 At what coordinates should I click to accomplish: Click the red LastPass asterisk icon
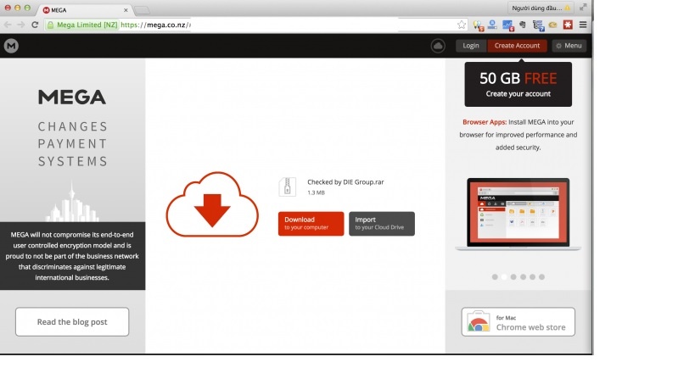[568, 25]
